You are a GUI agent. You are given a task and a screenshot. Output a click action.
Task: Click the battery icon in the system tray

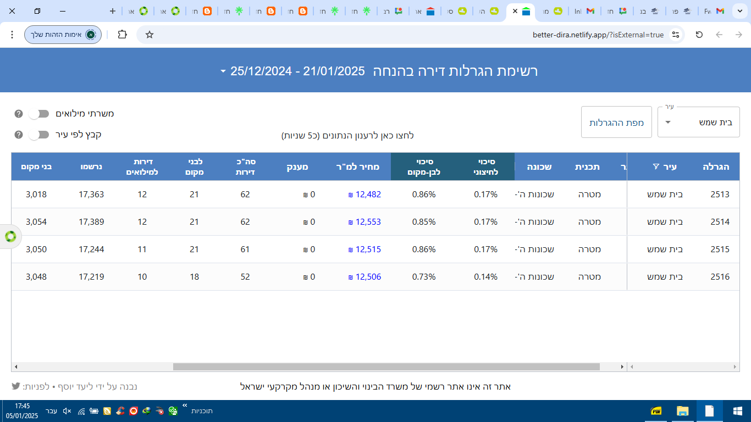[x=94, y=411]
